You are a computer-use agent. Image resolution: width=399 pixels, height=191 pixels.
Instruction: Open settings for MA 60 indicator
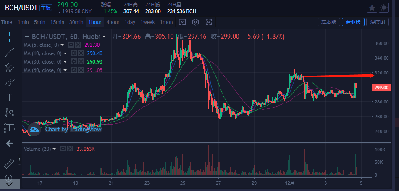[74, 70]
